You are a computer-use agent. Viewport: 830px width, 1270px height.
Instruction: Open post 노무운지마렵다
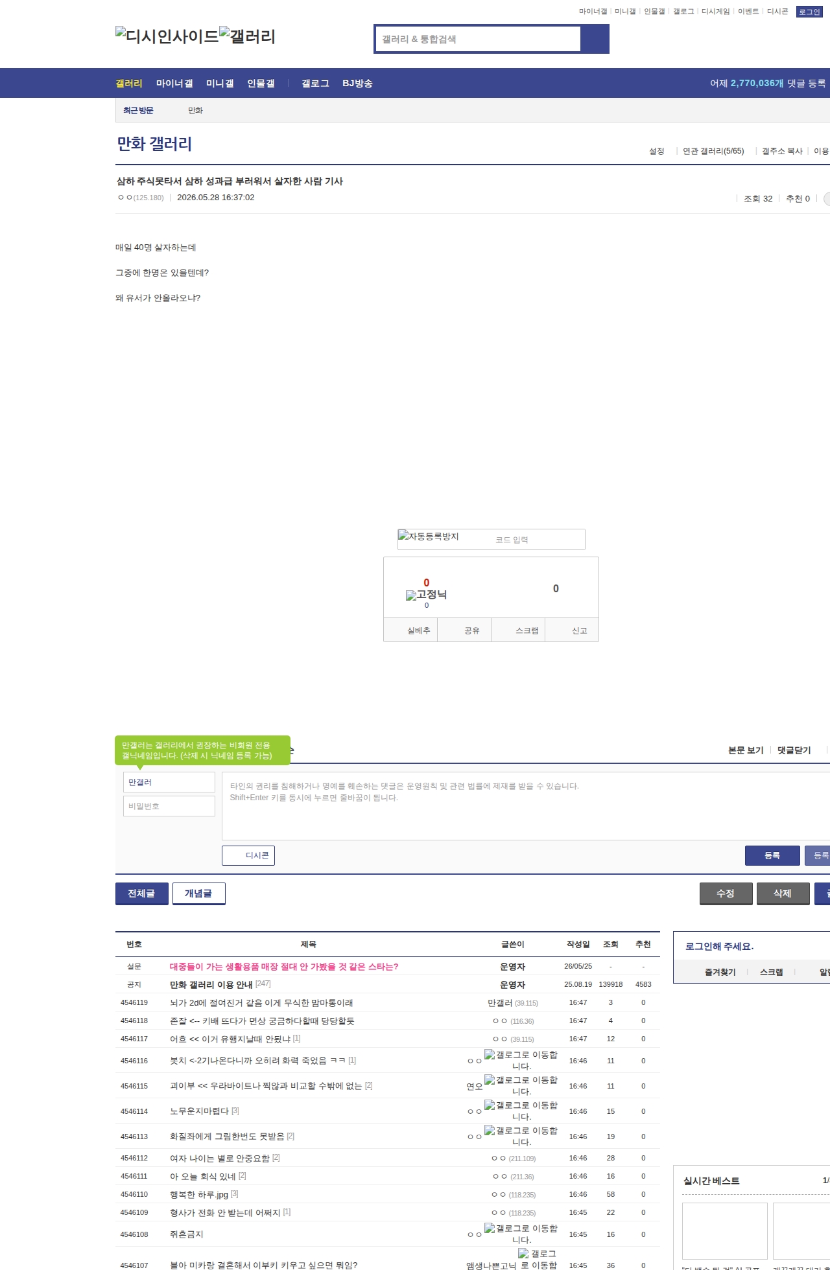[x=199, y=1111]
